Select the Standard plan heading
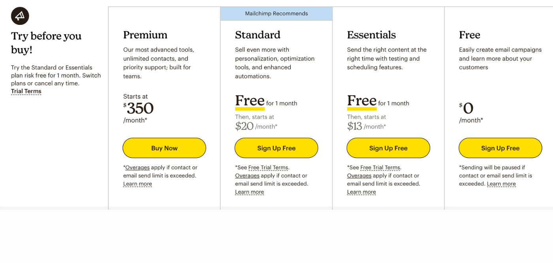Image resolution: width=553 pixels, height=263 pixels. coord(258,35)
